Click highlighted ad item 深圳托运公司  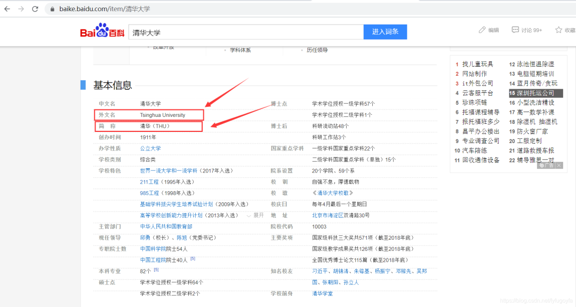pos(535,93)
